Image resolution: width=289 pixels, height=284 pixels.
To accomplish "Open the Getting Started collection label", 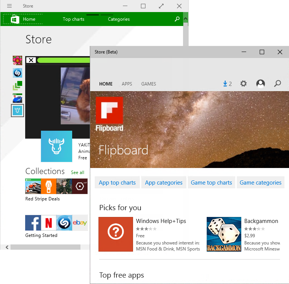I will point(41,235).
